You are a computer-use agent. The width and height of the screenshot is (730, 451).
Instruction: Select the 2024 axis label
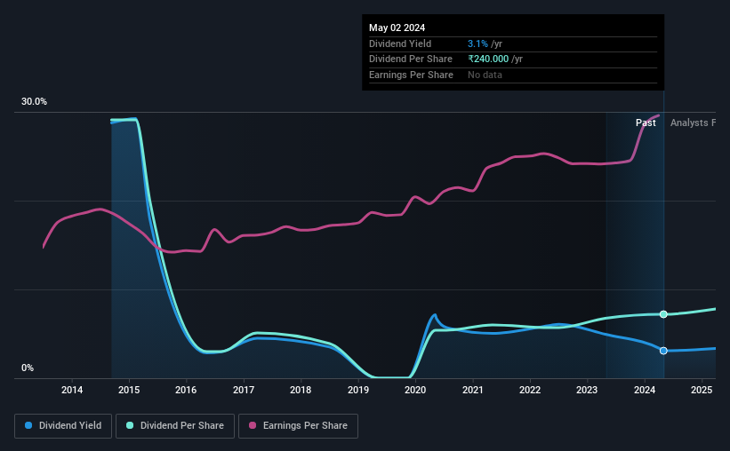click(x=645, y=390)
